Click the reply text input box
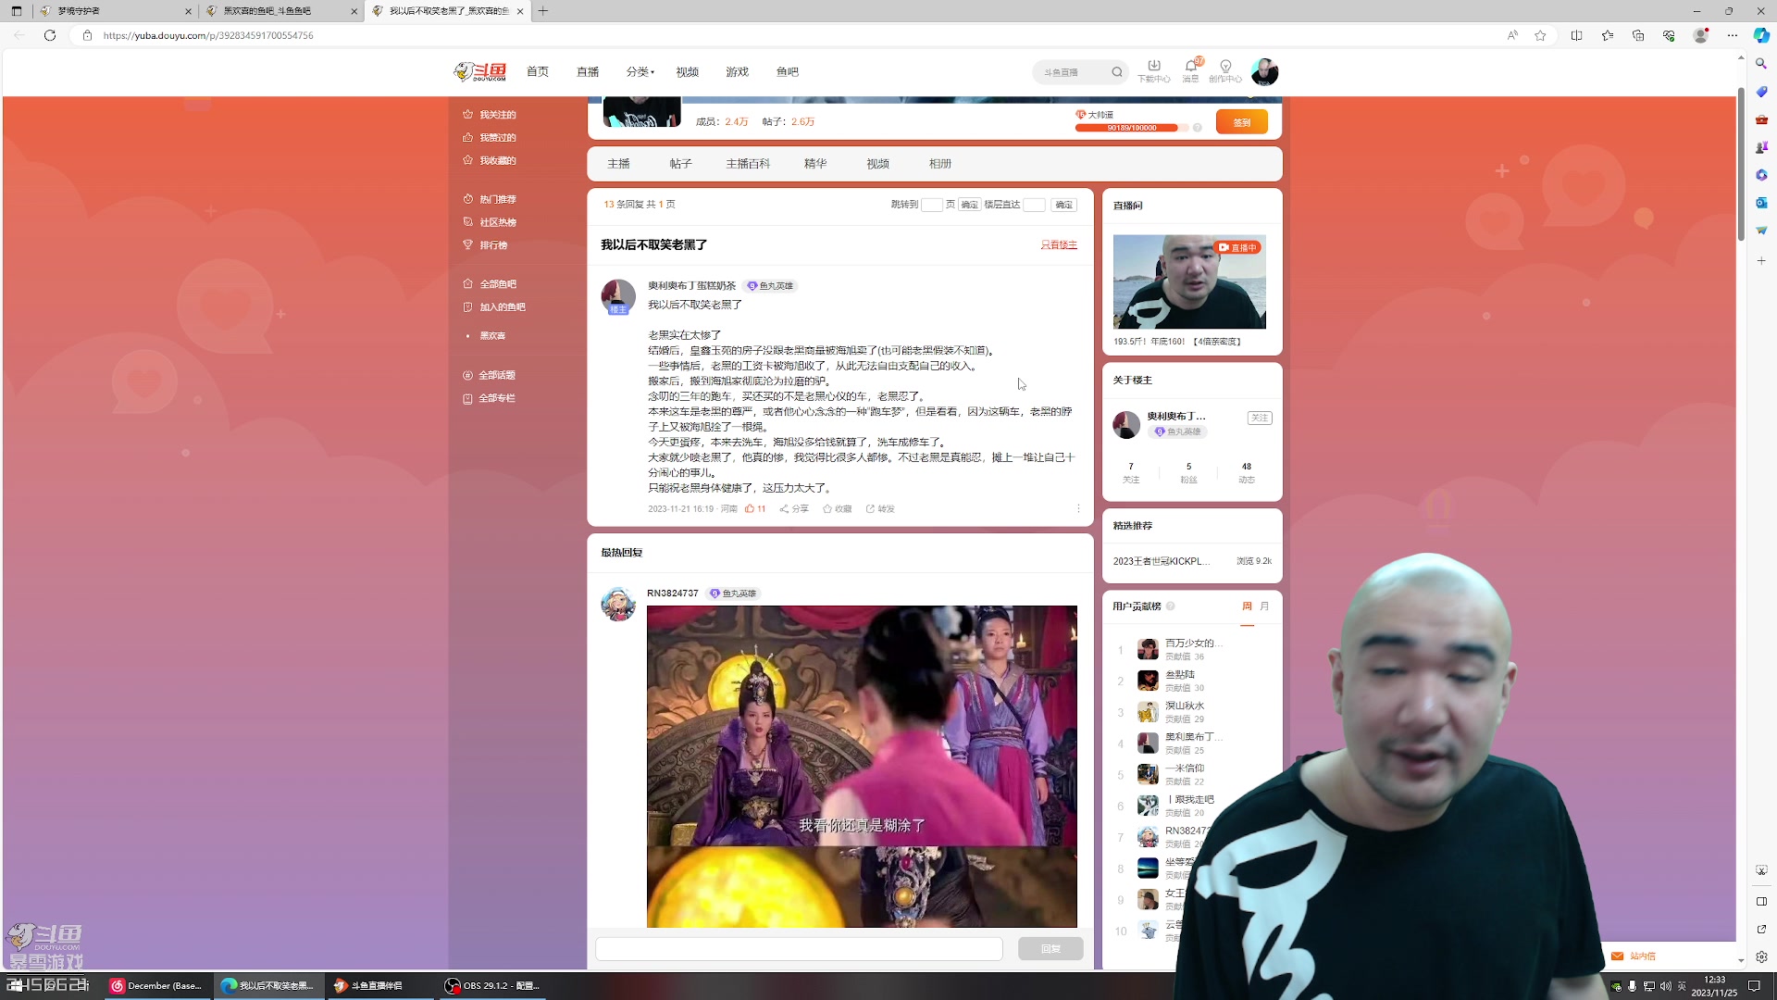Screen dimensions: 1777x1000 pyautogui.click(x=799, y=948)
